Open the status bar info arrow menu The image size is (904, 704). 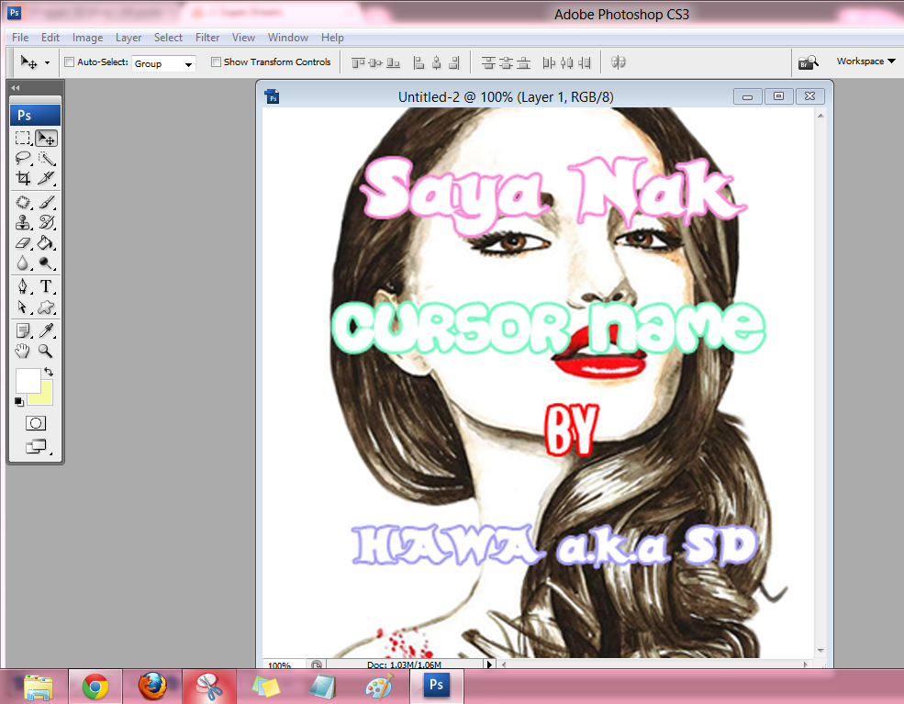click(x=489, y=665)
